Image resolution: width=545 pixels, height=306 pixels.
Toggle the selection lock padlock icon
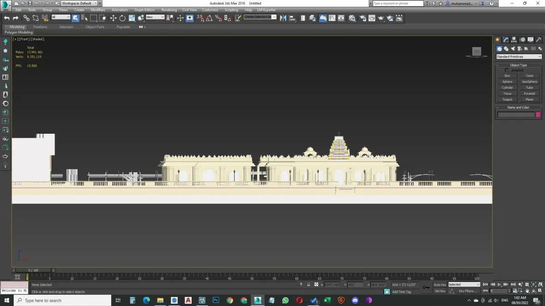pyautogui.click(x=308, y=285)
